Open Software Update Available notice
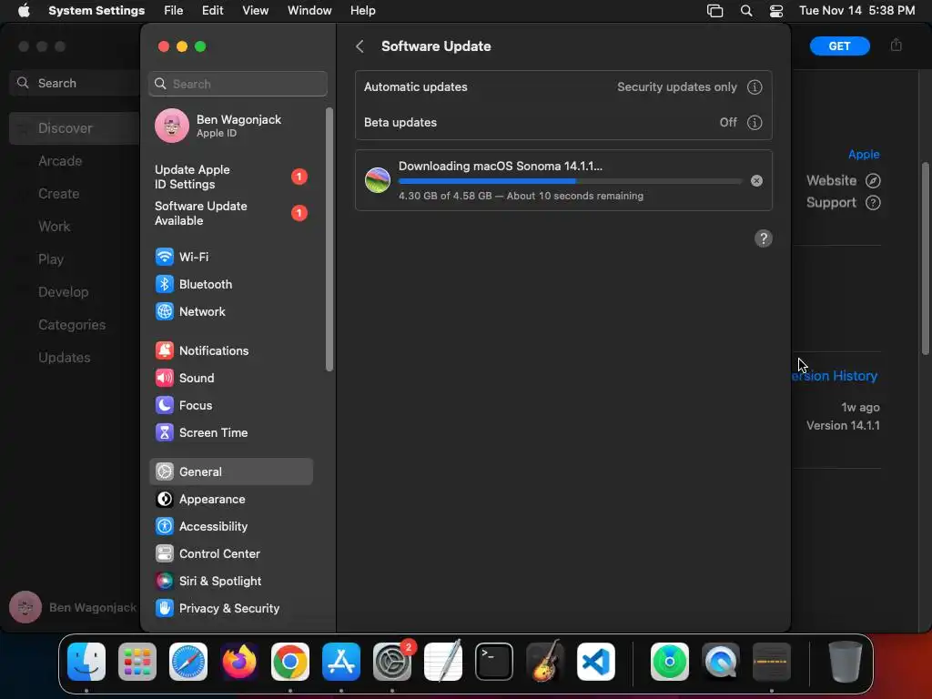 click(x=230, y=213)
